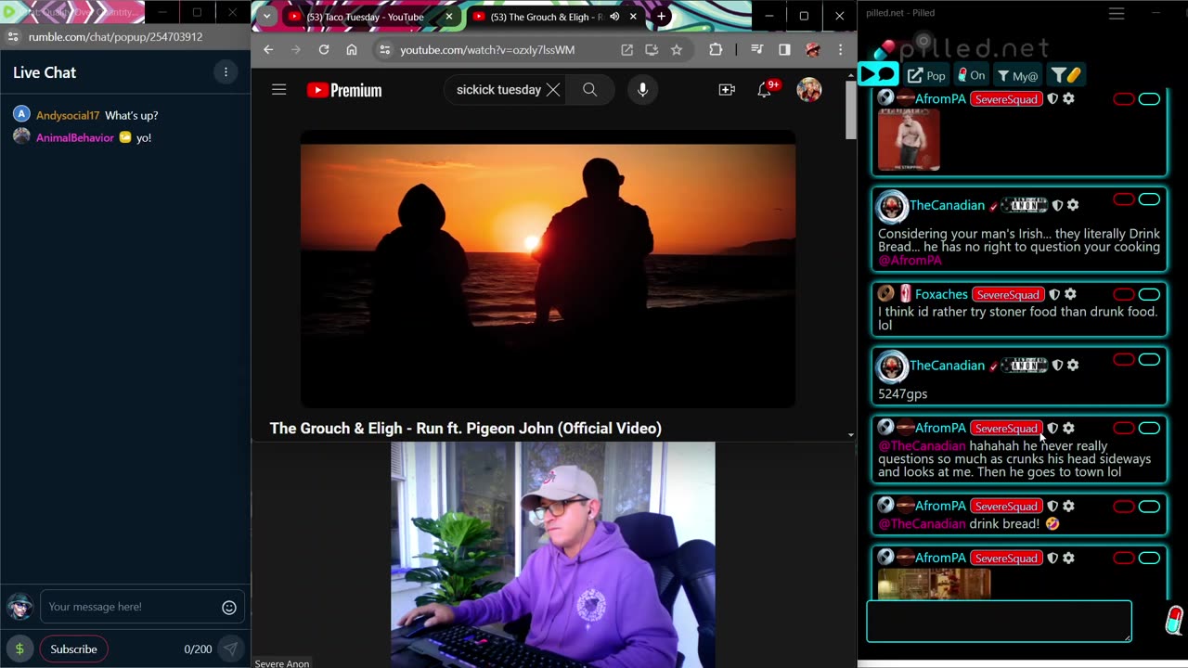
Task: Go to the Chrome home page
Action: coord(352,50)
